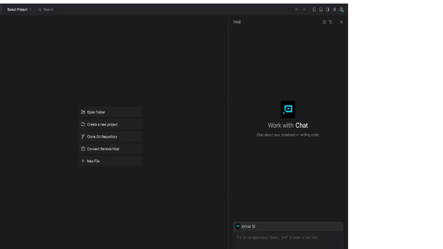The image size is (443, 249).
Task: Click "Chat about your codebase or writing code."
Action: (288, 135)
